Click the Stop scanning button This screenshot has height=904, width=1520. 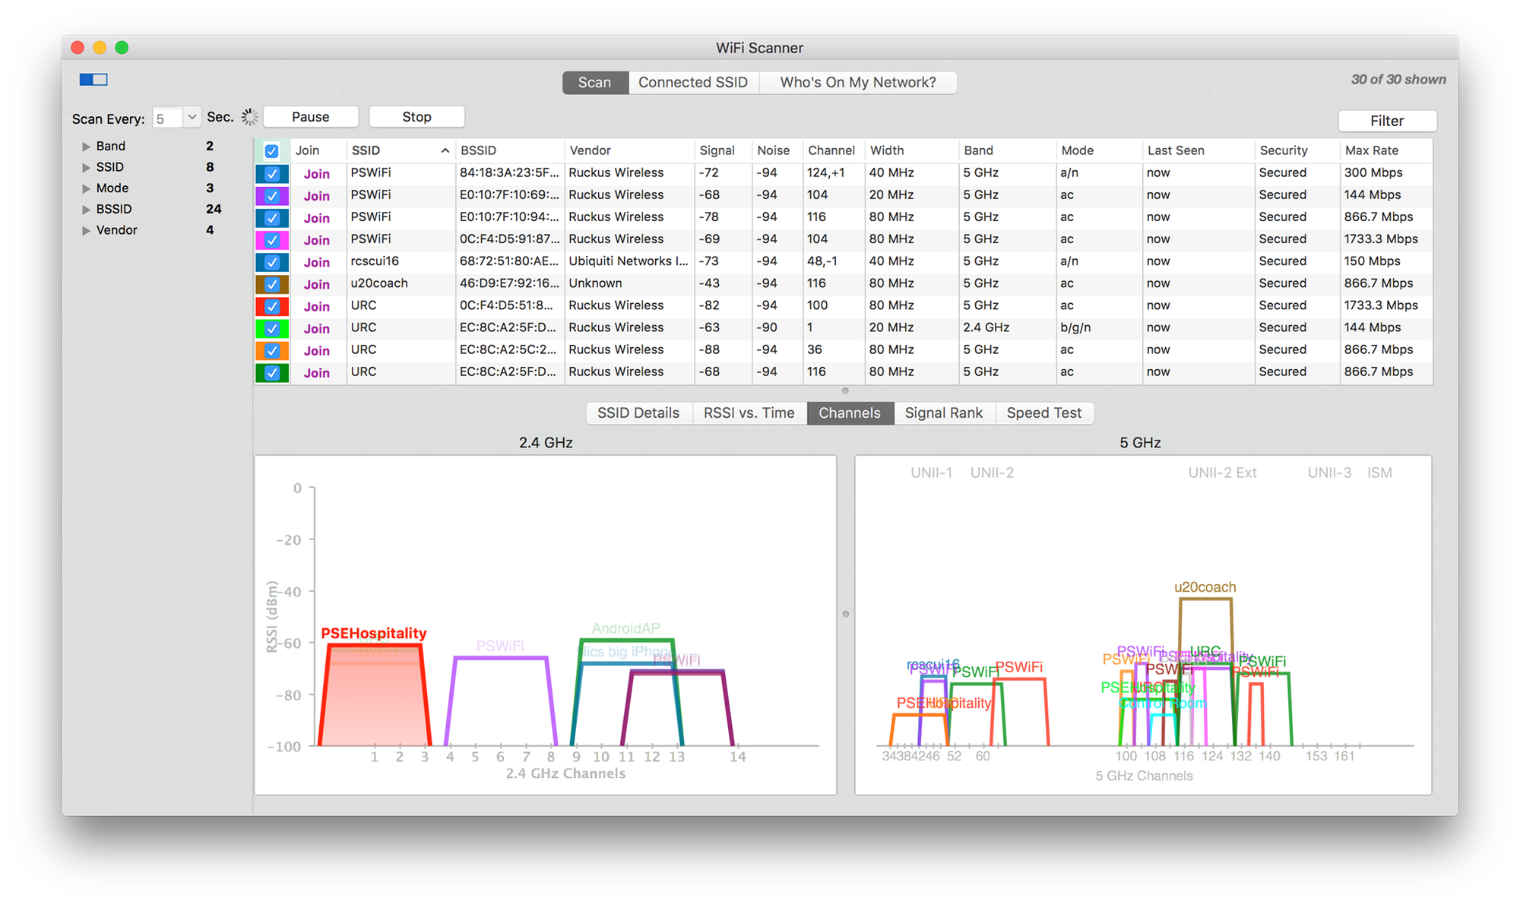(416, 117)
